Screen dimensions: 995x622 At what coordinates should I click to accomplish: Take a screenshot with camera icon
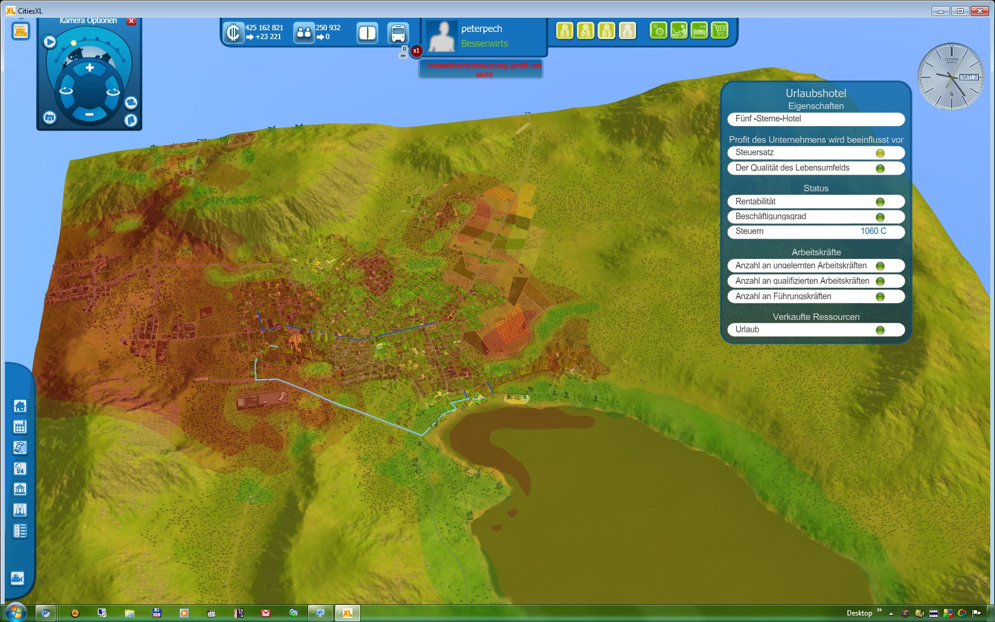click(50, 118)
